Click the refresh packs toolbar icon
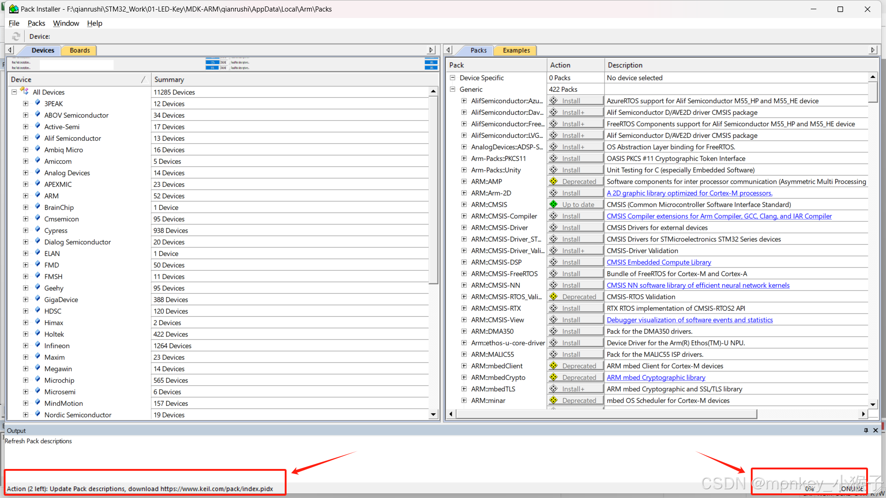Screen dimensions: 886x498 coord(16,36)
